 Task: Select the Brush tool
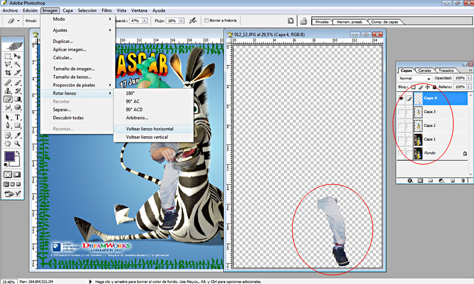click(17, 82)
